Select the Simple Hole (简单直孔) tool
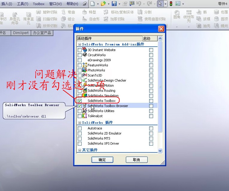The image size is (229, 191). tap(29, 19)
